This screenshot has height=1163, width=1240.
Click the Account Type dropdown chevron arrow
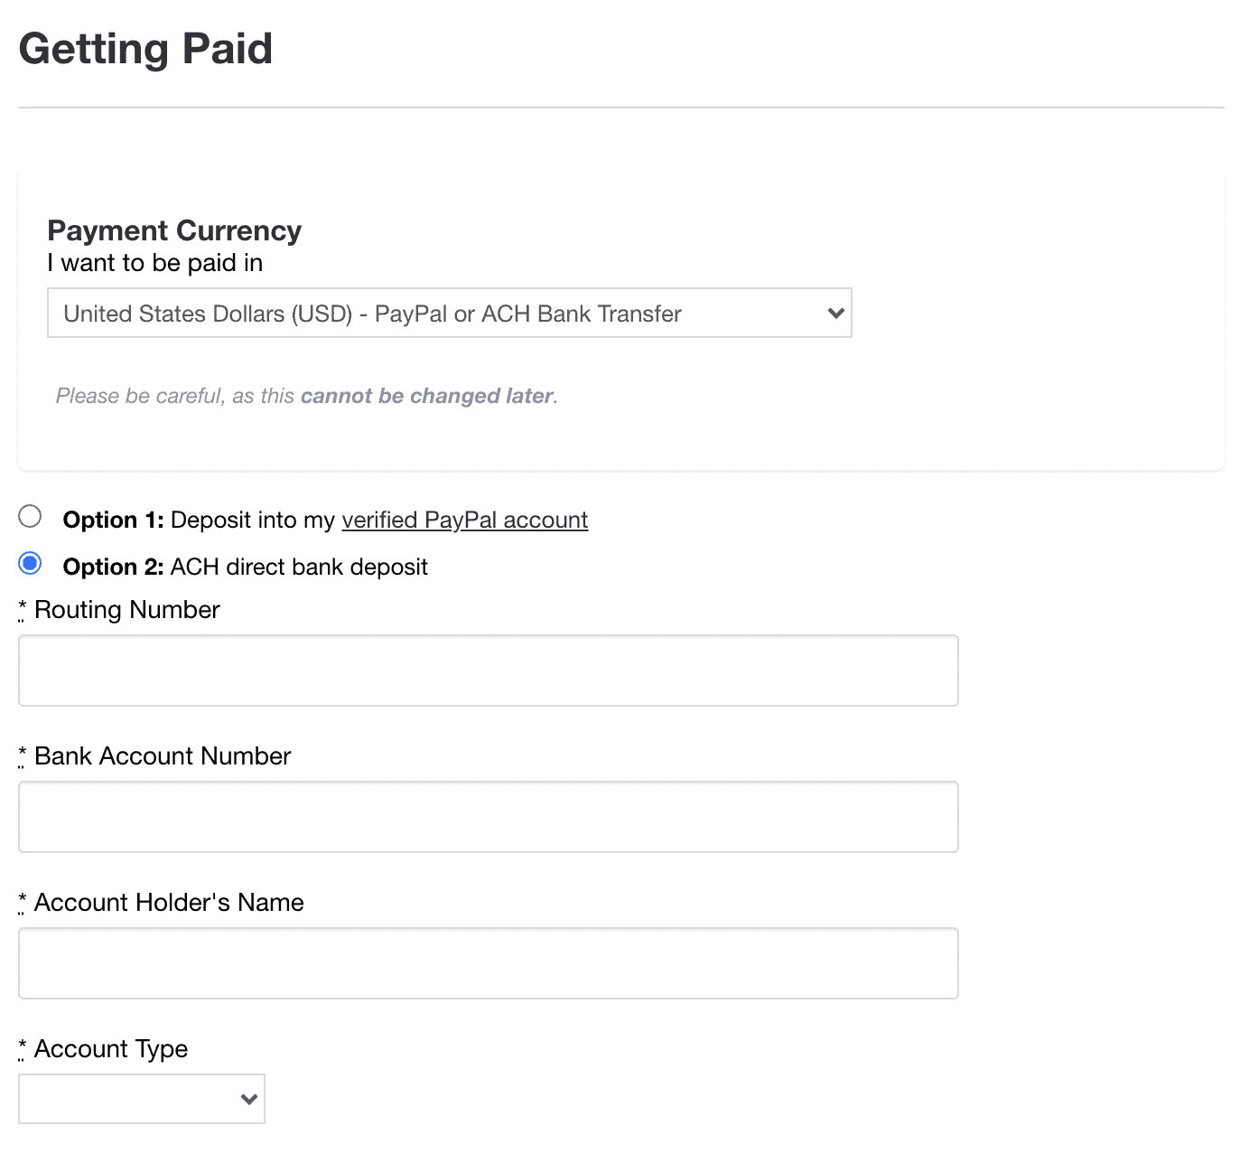click(x=249, y=1099)
